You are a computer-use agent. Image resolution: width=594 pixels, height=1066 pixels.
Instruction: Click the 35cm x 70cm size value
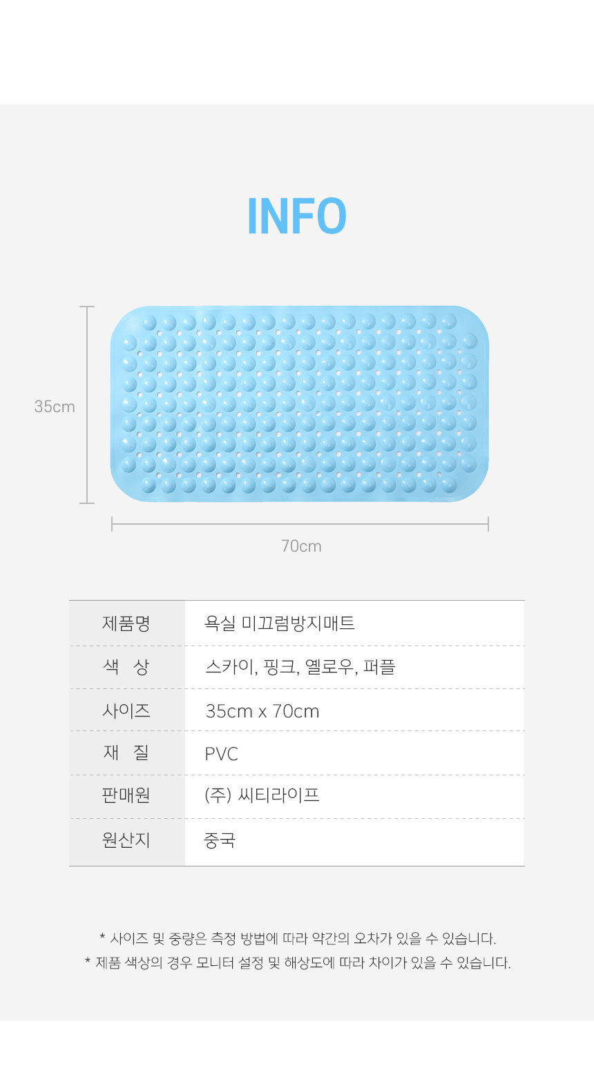[262, 711]
